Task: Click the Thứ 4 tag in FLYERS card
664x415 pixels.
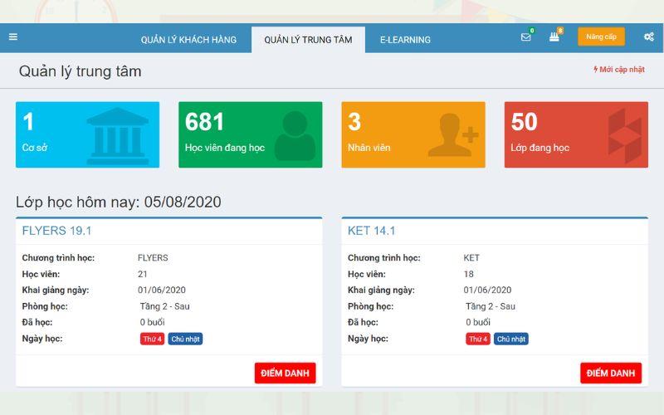Action: point(151,339)
